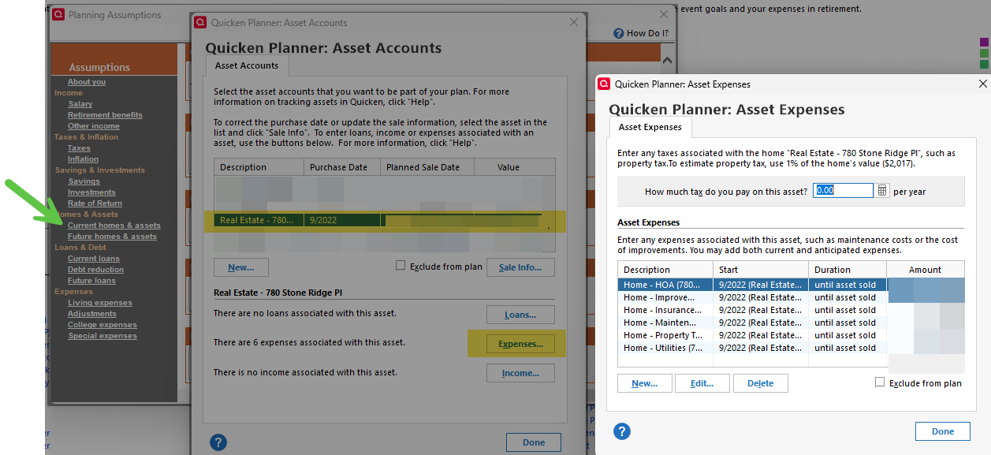Sort by Description column in Asset Accounts
Image resolution: width=991 pixels, height=455 pixels.
pos(259,167)
